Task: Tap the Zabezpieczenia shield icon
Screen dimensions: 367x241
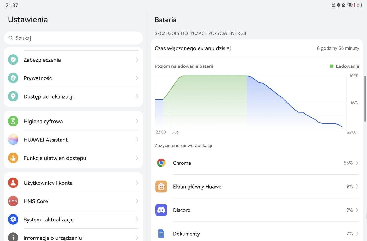Action: pyautogui.click(x=13, y=60)
